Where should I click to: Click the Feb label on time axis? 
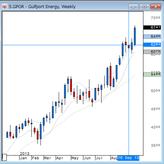click(35, 158)
